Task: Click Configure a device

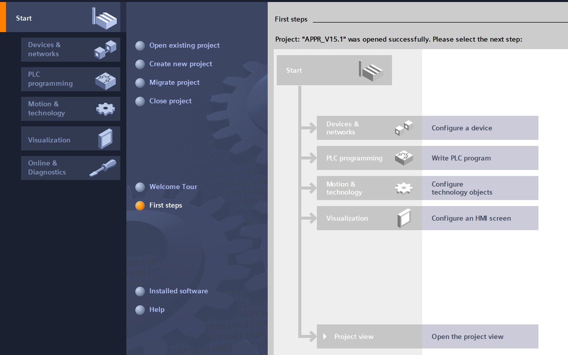Action: point(462,128)
